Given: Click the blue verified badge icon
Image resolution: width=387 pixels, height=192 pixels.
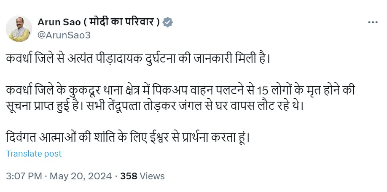Looking at the screenshot, I should point(168,22).
